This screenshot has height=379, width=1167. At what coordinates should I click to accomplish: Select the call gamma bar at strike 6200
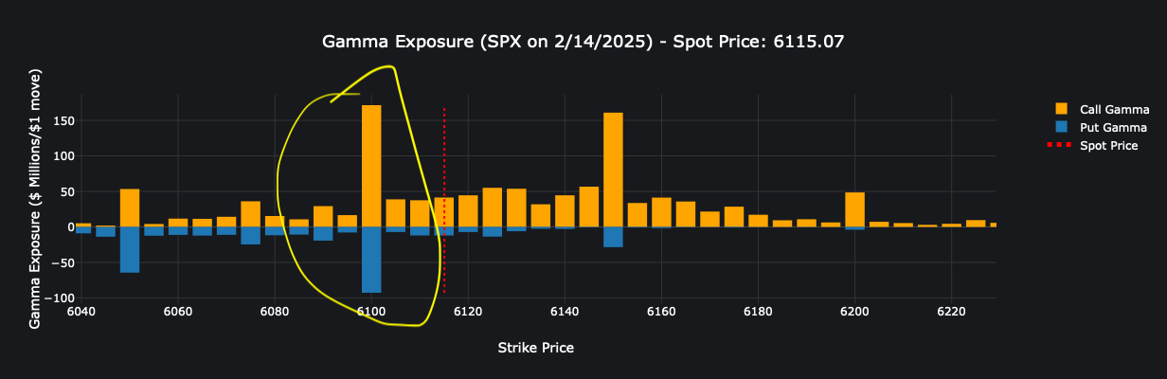tap(854, 209)
